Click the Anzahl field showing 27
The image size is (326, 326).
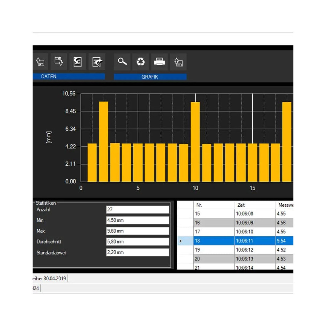click(x=138, y=209)
